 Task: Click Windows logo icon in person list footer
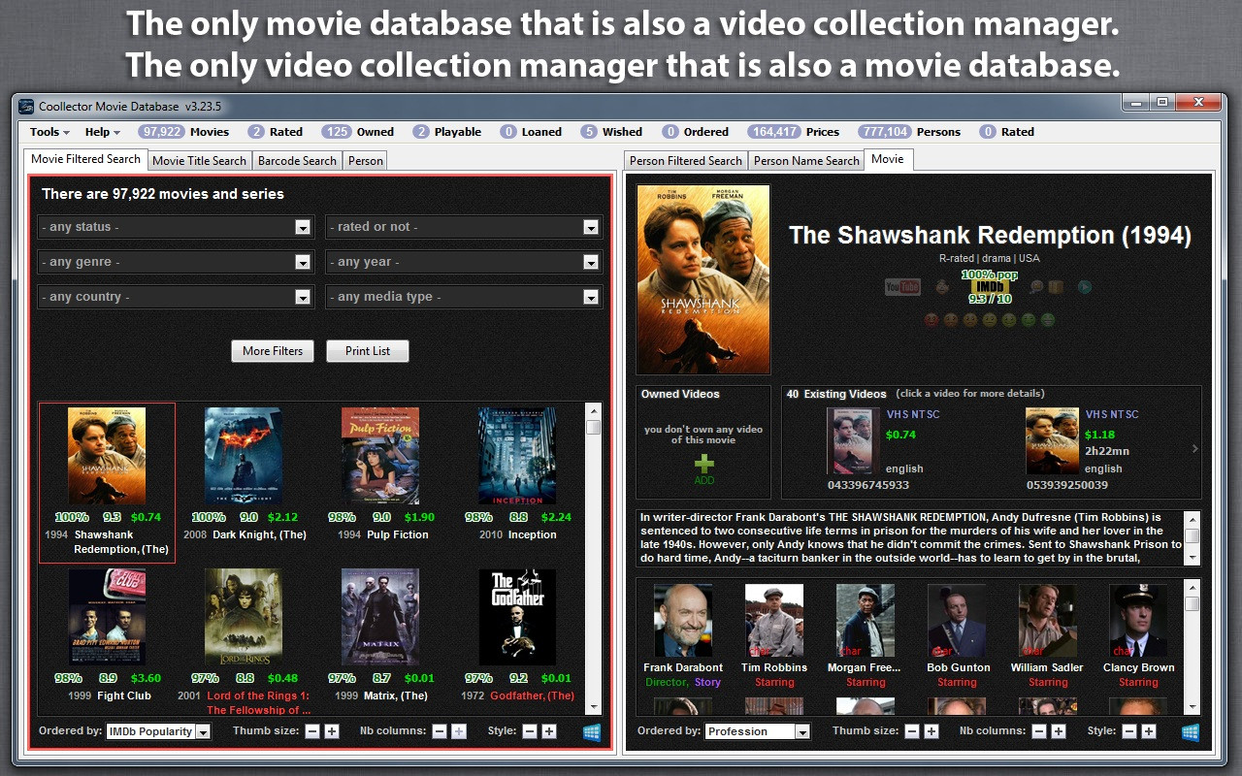[1191, 732]
